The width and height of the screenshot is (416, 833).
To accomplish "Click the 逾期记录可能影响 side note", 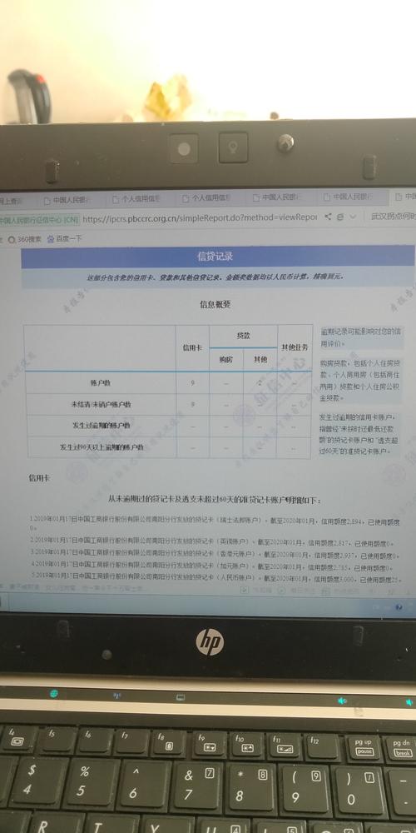I will click(361, 337).
